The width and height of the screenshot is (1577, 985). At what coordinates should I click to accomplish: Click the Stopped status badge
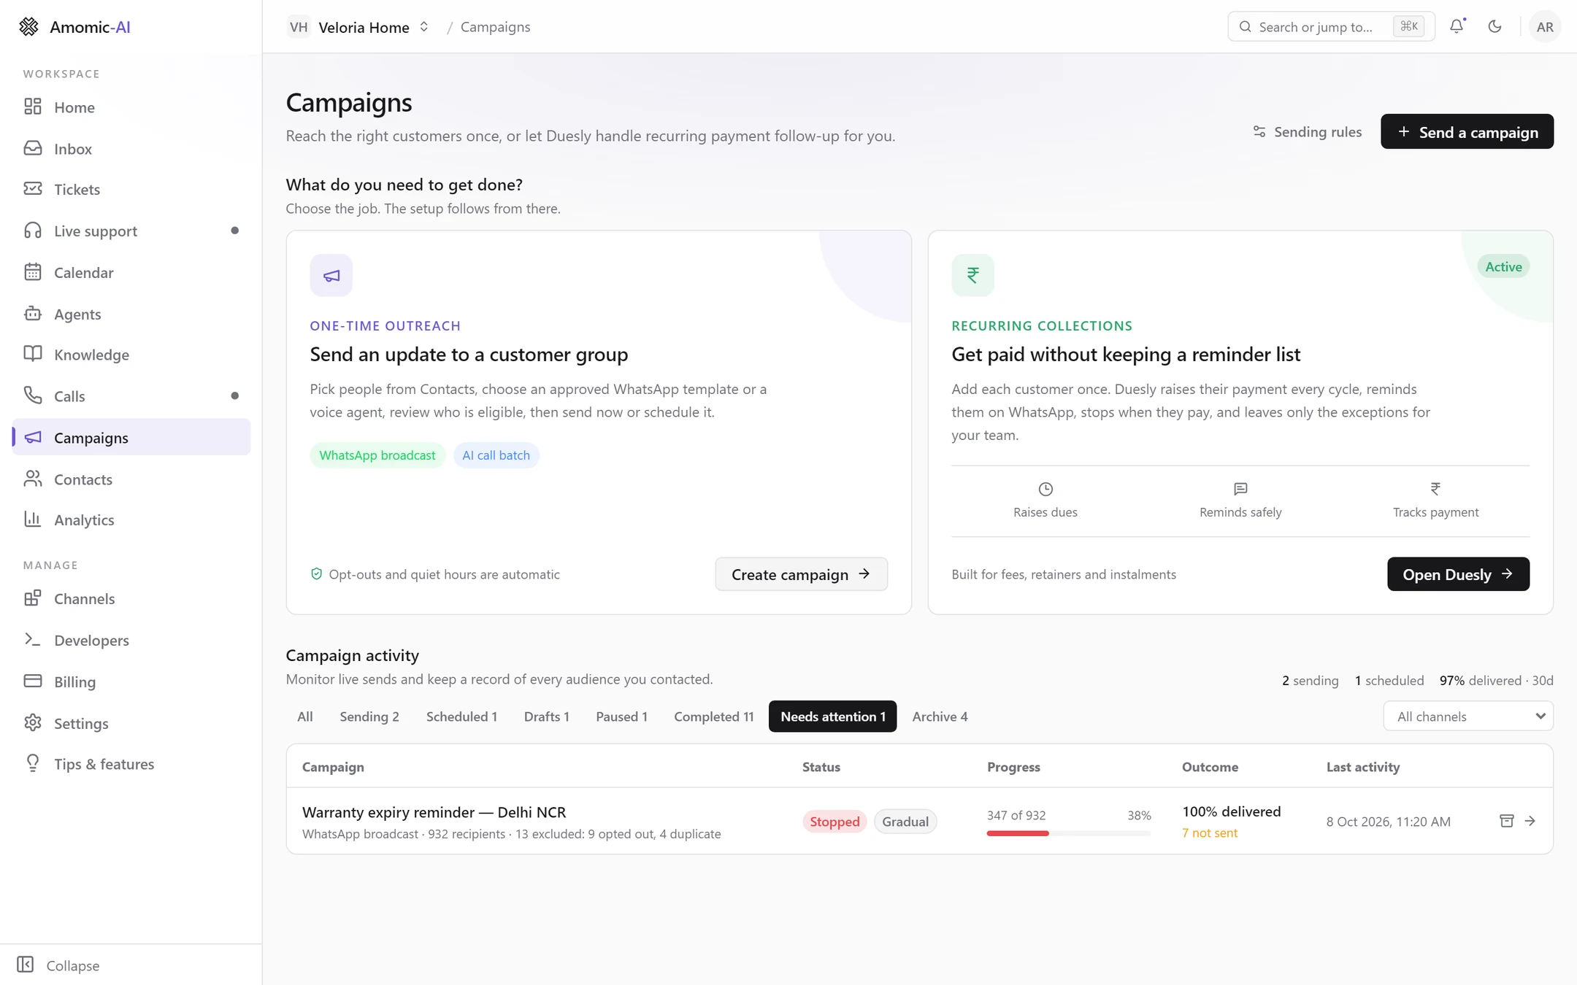(834, 822)
